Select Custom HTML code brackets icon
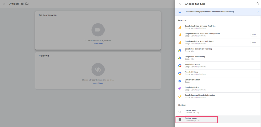This screenshot has width=261, height=127. 180,112
